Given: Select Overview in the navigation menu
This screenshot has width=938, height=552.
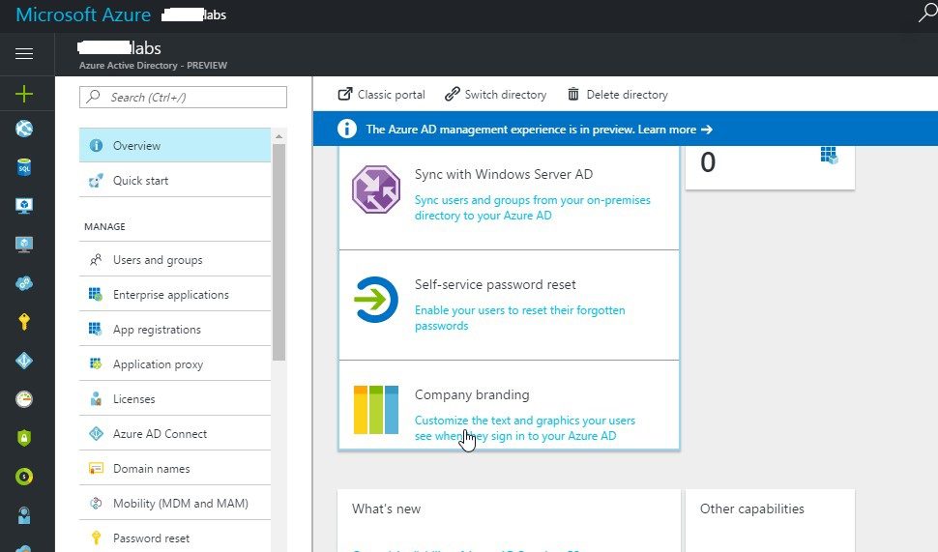Looking at the screenshot, I should pyautogui.click(x=175, y=146).
